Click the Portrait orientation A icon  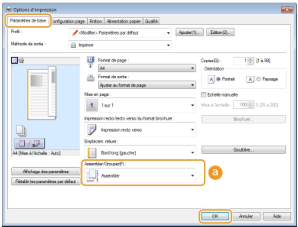point(211,79)
